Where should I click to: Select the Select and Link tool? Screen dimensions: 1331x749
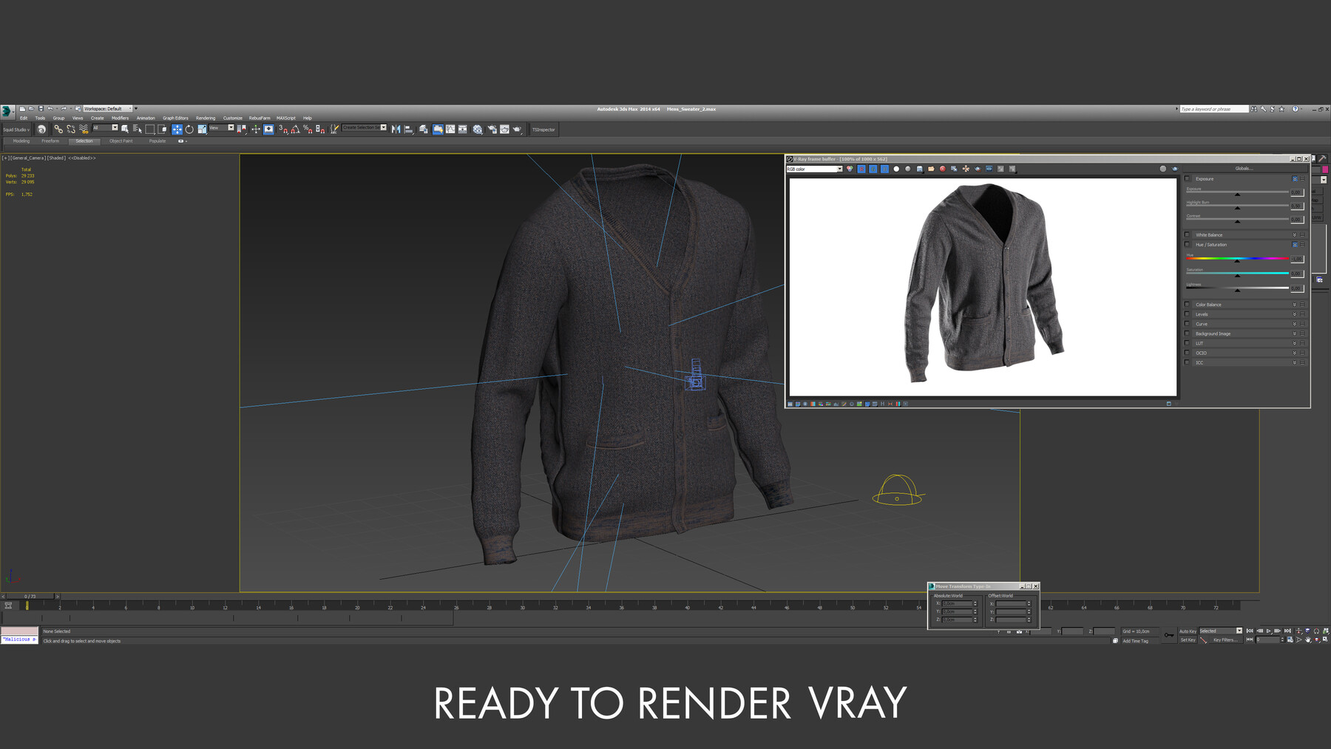tap(58, 129)
